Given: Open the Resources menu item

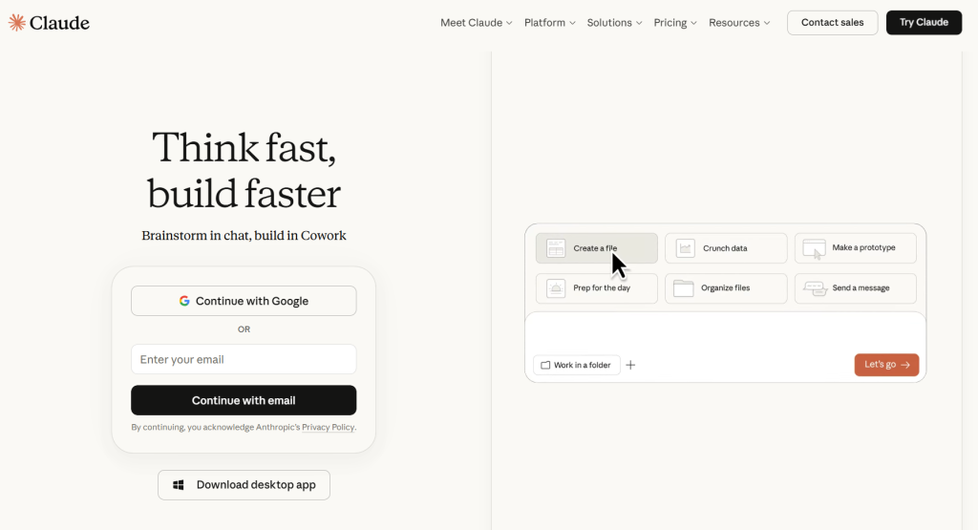Looking at the screenshot, I should [x=739, y=23].
